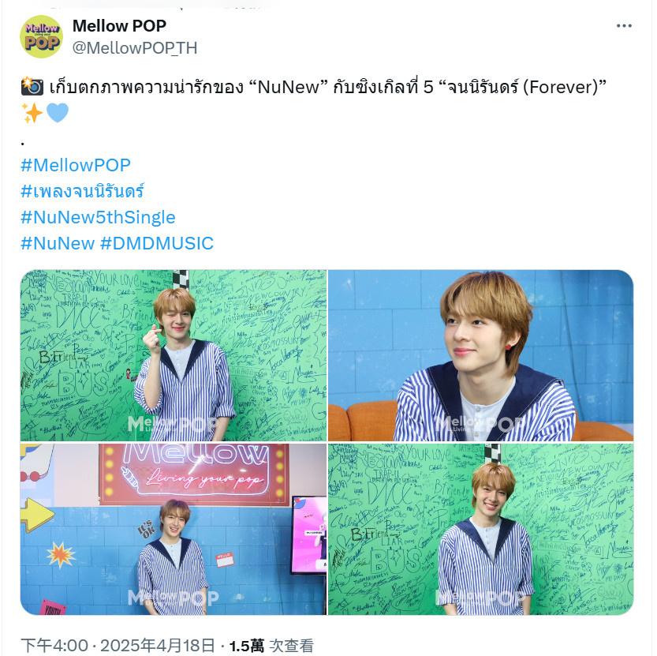The height and width of the screenshot is (656, 657).
Task: Click the post timestamp 下午4:00
Action: [54, 646]
